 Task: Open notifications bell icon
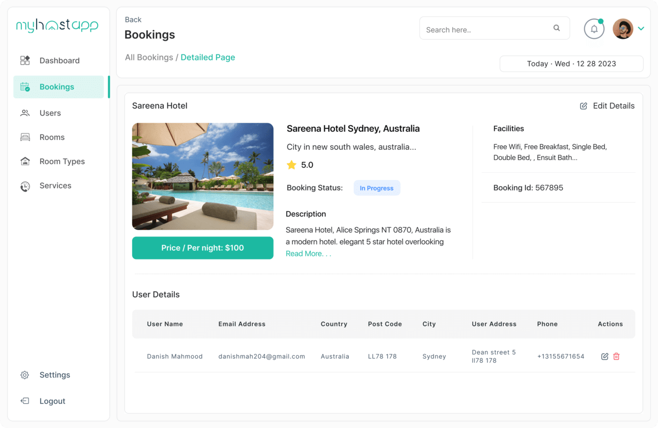click(594, 29)
